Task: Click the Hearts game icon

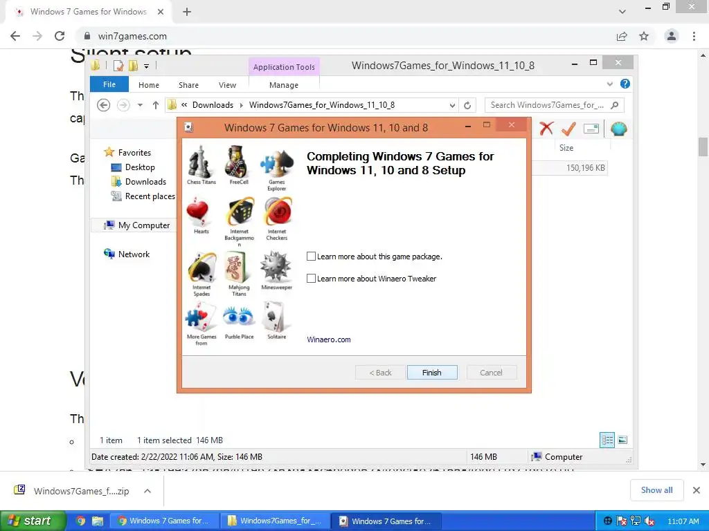Action: pos(197,212)
